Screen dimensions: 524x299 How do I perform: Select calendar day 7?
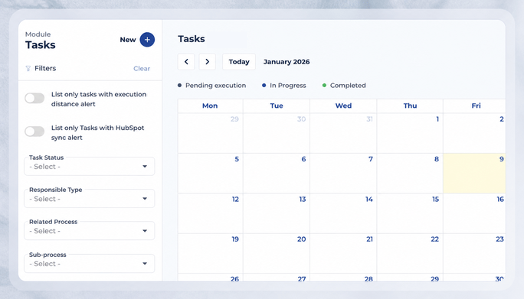point(343,173)
